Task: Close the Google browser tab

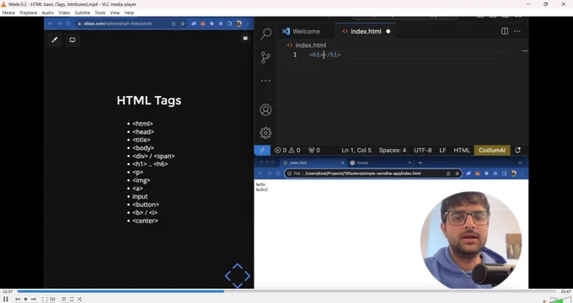Action: click(410, 162)
